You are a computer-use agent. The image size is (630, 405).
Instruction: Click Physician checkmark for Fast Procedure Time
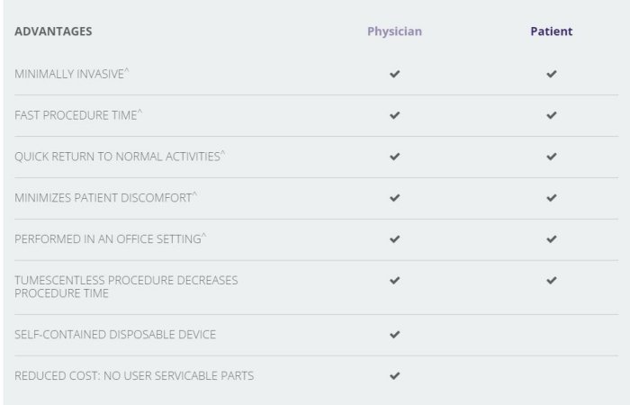pos(394,115)
